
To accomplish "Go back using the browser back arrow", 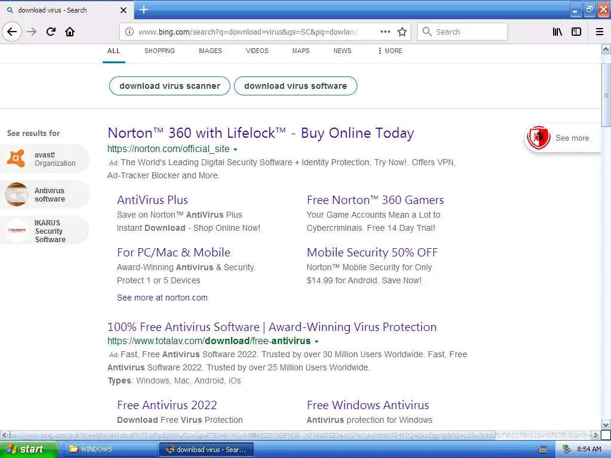I will tap(12, 32).
